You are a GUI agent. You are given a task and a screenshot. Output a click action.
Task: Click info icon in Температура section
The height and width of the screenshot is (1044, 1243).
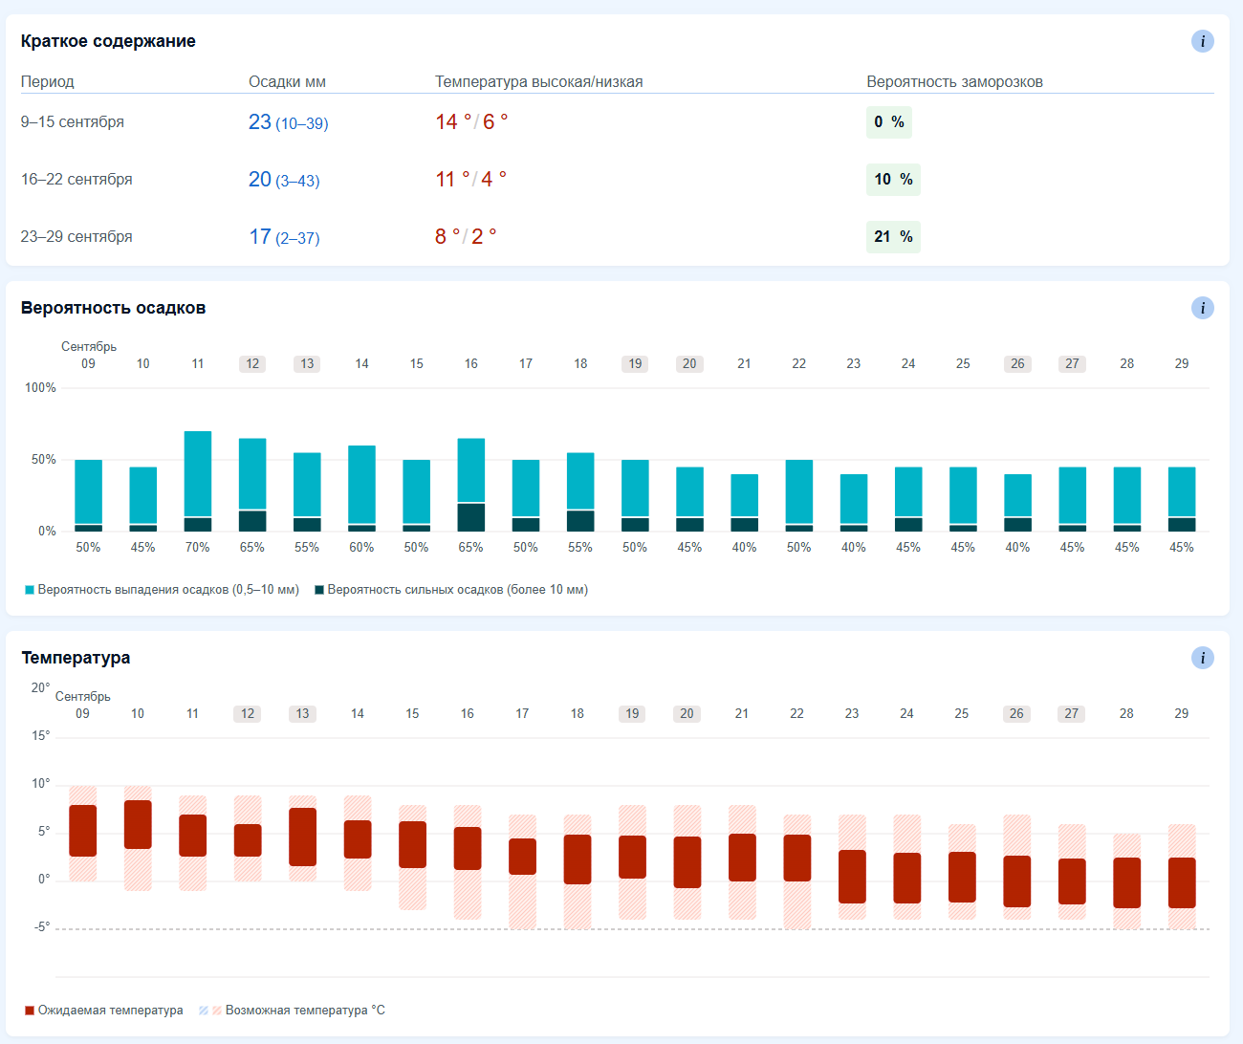1202,658
